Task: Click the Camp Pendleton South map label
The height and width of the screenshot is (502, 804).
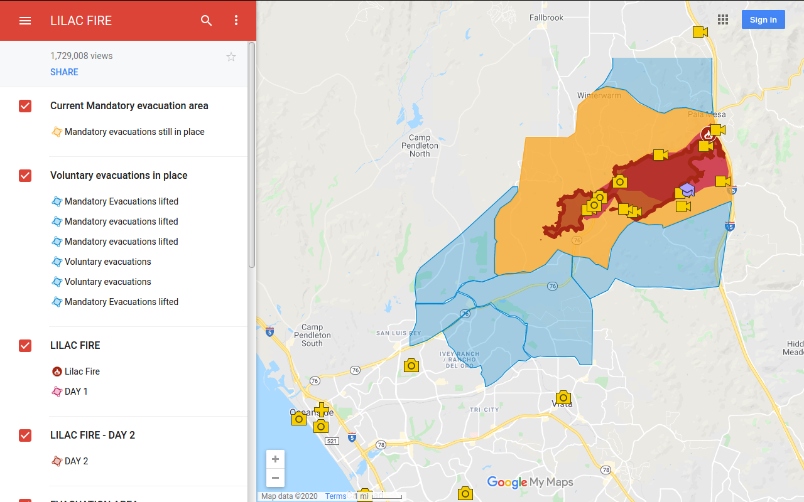Action: click(312, 335)
